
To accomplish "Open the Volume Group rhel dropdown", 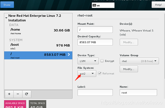I will click(x=139, y=61).
